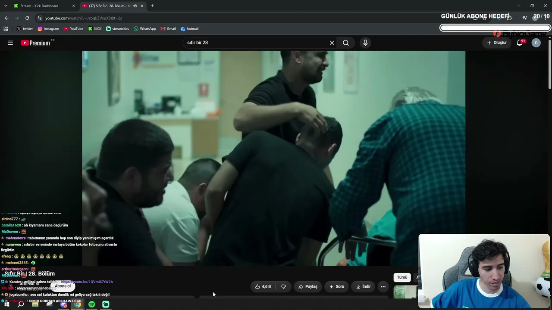The height and width of the screenshot is (310, 552).
Task: Open more actions three-dot menu
Action: [x=383, y=287]
